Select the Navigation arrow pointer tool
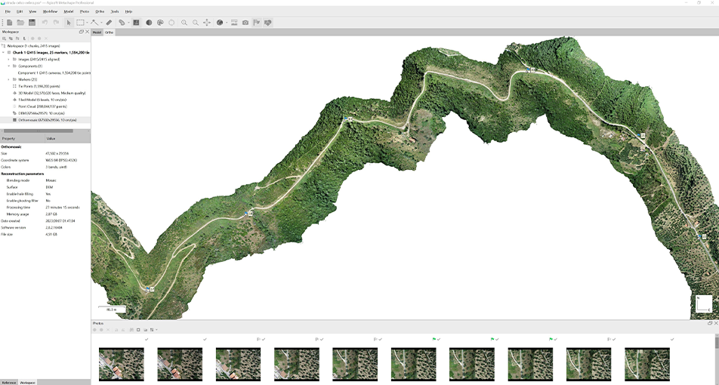Viewport: 719px width, 385px height. pos(69,23)
